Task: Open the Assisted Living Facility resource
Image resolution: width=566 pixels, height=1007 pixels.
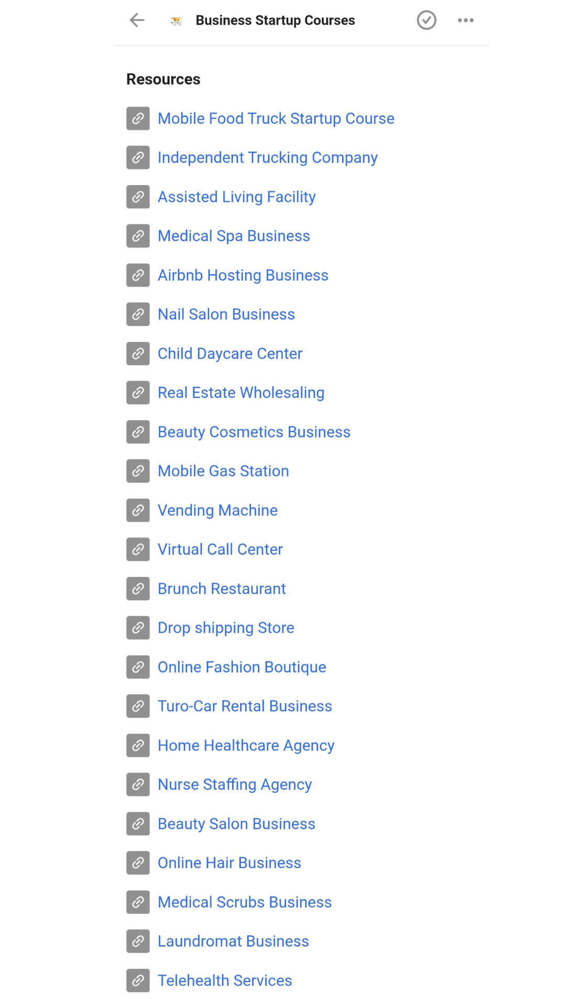Action: coord(236,197)
